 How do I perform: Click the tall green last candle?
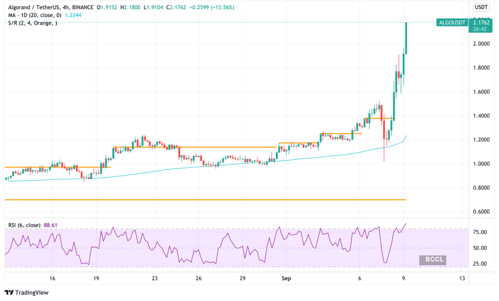coord(406,37)
